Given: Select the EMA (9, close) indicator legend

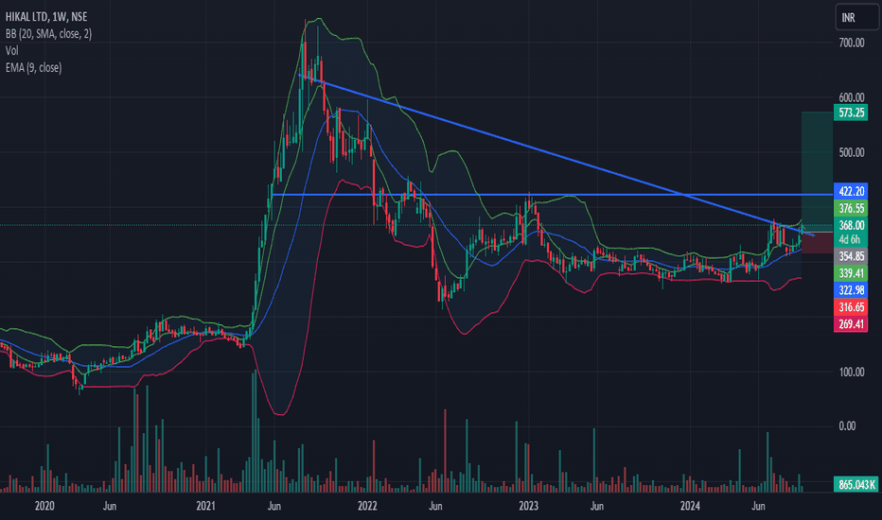Looking at the screenshot, I should (34, 67).
